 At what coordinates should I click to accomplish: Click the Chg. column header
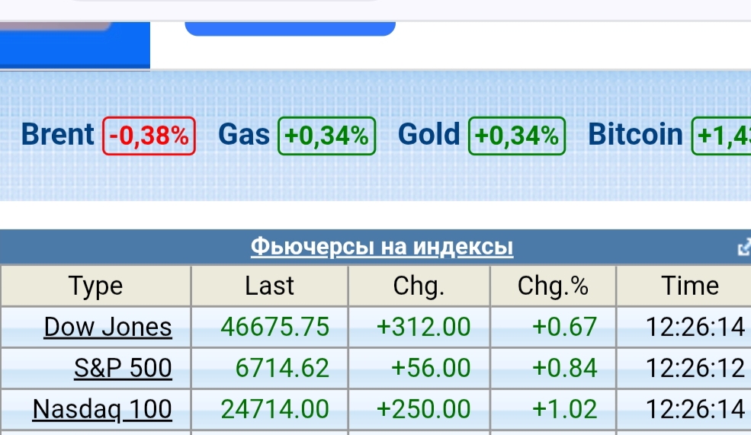point(419,286)
